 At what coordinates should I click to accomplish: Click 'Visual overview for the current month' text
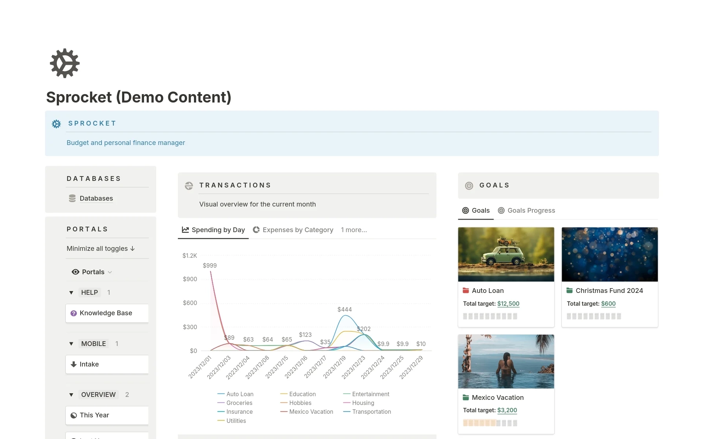point(257,204)
